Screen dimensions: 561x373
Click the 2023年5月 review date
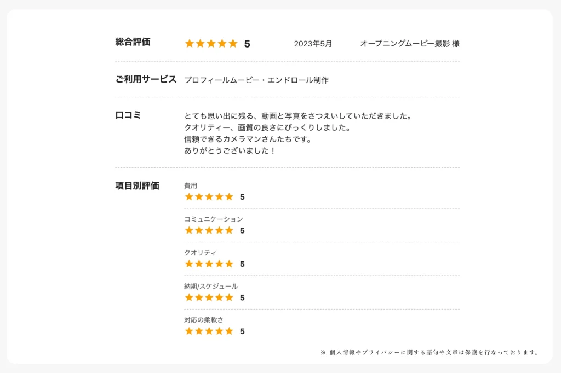(313, 44)
